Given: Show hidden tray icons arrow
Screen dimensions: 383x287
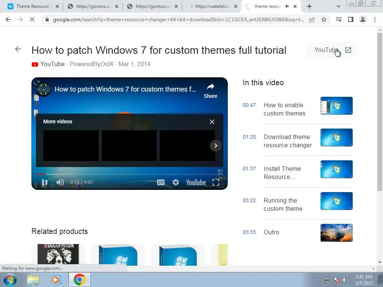Looking at the screenshot, I should click(318, 280).
